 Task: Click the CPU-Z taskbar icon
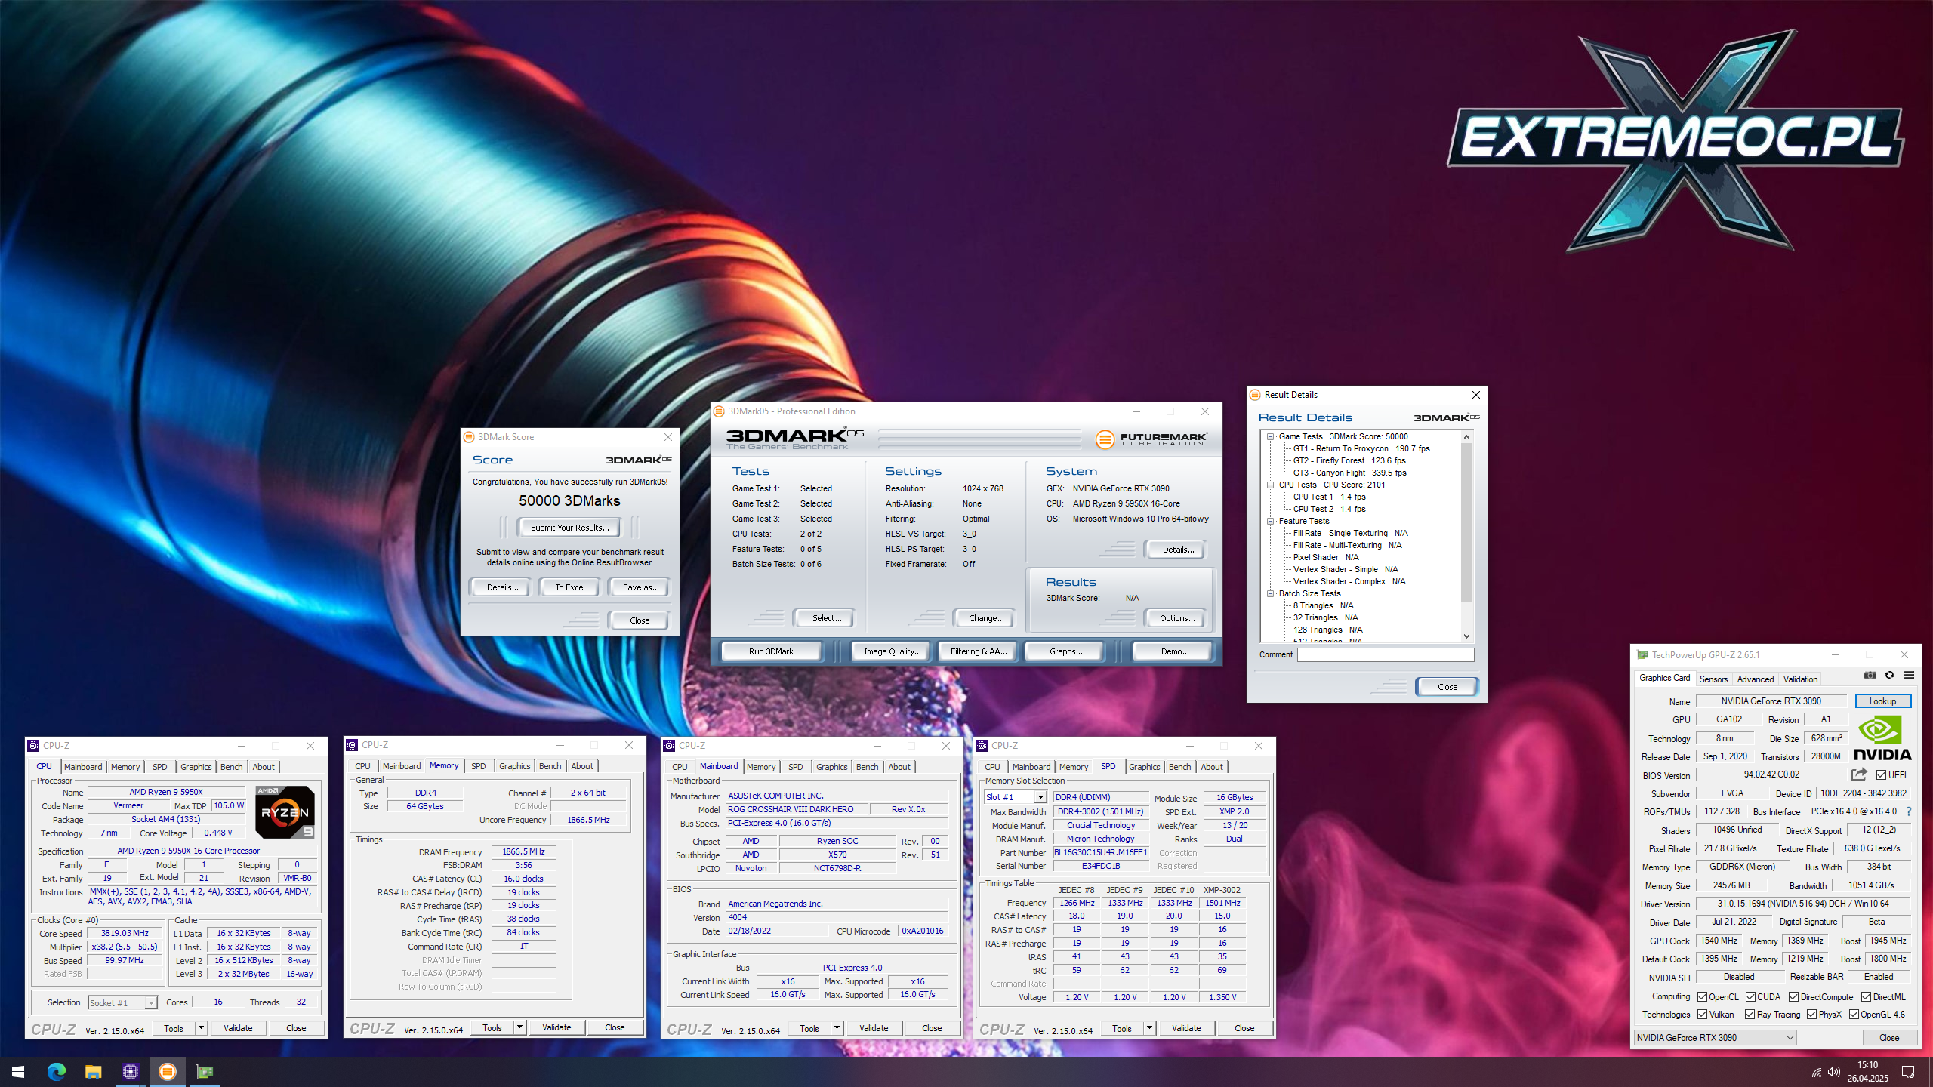130,1071
